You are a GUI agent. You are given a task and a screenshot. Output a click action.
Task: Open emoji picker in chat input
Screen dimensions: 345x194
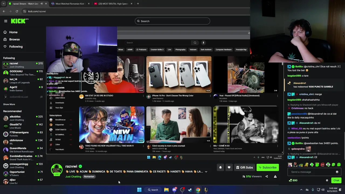pos(337,172)
